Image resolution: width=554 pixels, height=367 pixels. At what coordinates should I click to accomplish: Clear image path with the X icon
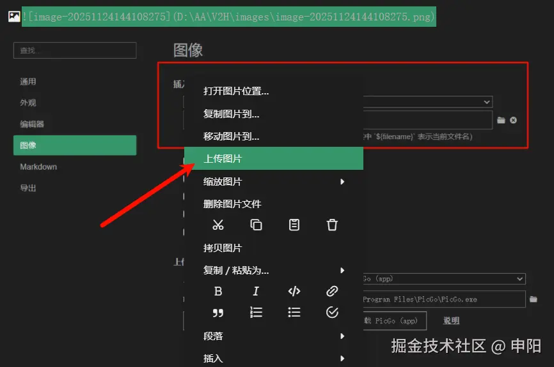[513, 120]
